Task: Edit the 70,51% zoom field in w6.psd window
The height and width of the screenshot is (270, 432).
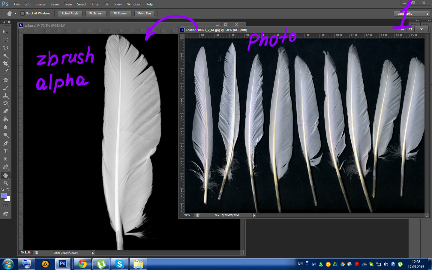Action: (26, 253)
